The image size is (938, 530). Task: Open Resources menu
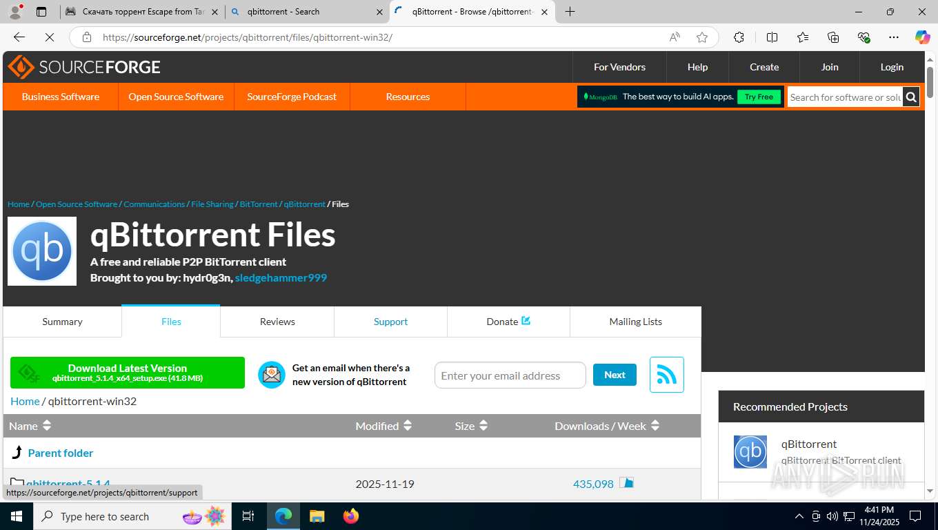(x=408, y=97)
